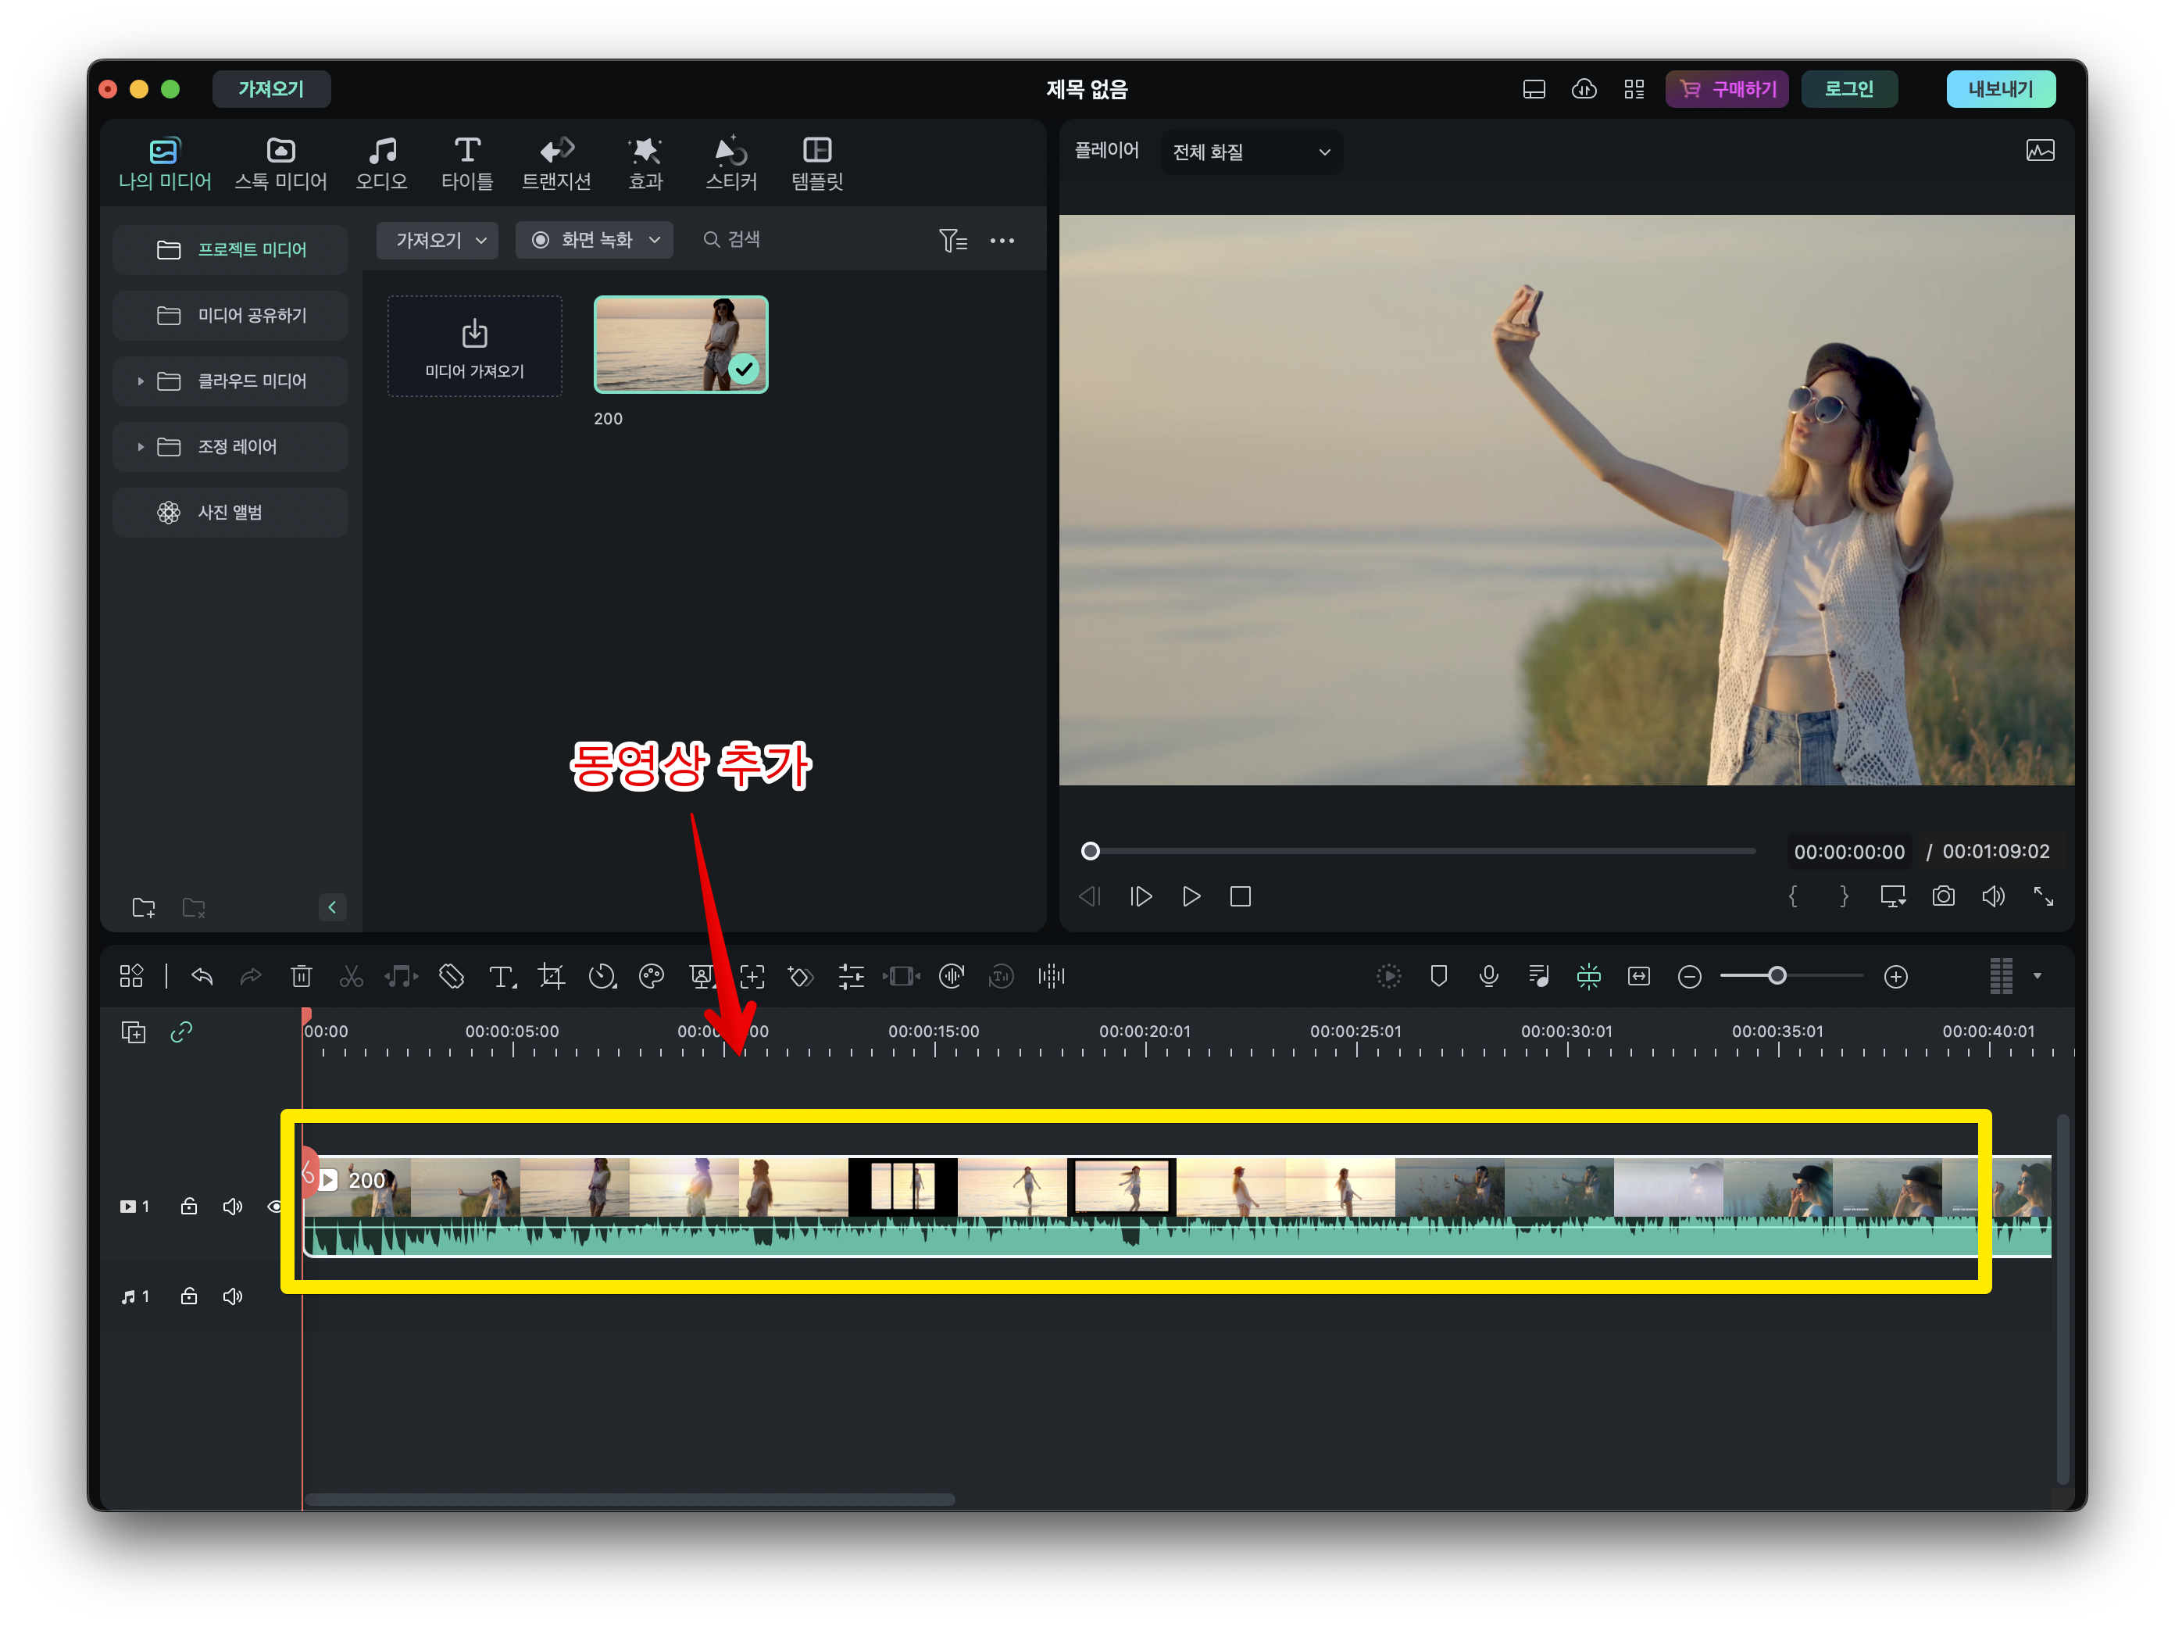Click the split scissors icon
The height and width of the screenshot is (1627, 2175).
pyautogui.click(x=351, y=977)
